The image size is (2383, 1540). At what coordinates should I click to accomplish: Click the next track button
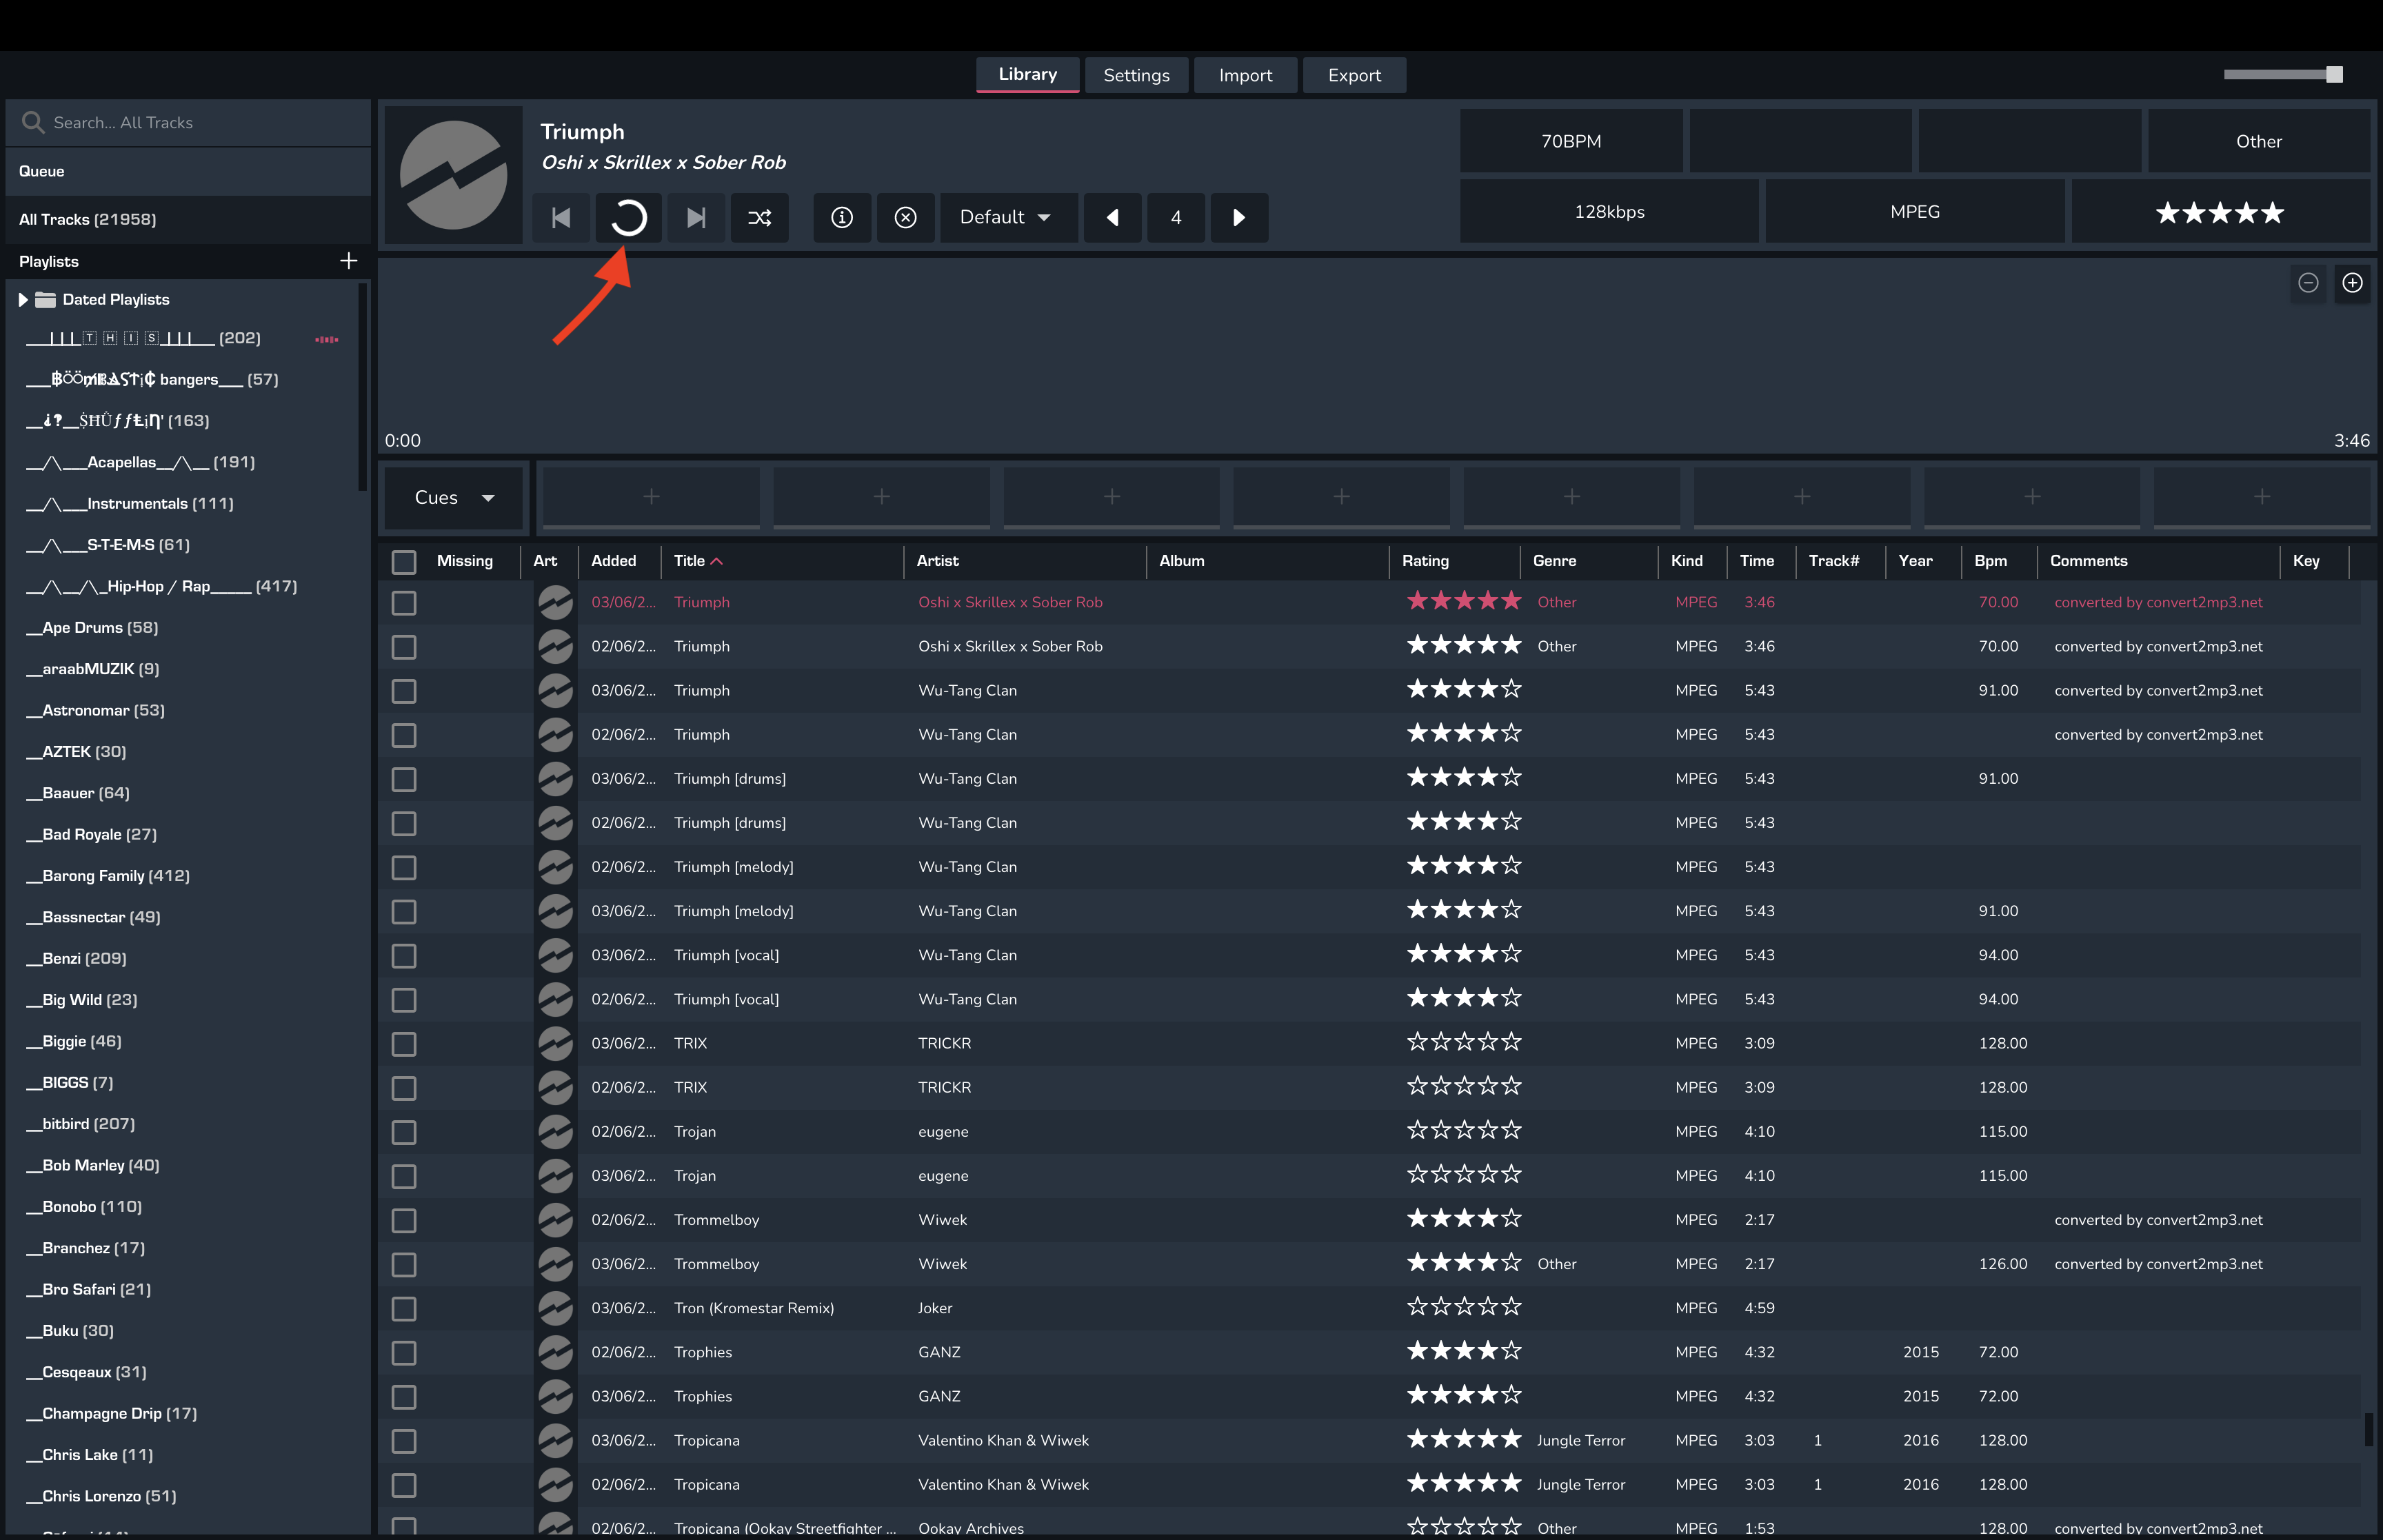696,217
